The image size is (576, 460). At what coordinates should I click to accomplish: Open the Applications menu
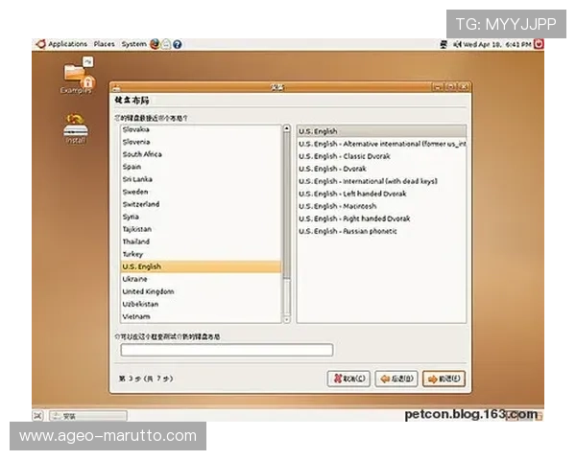[x=66, y=44]
